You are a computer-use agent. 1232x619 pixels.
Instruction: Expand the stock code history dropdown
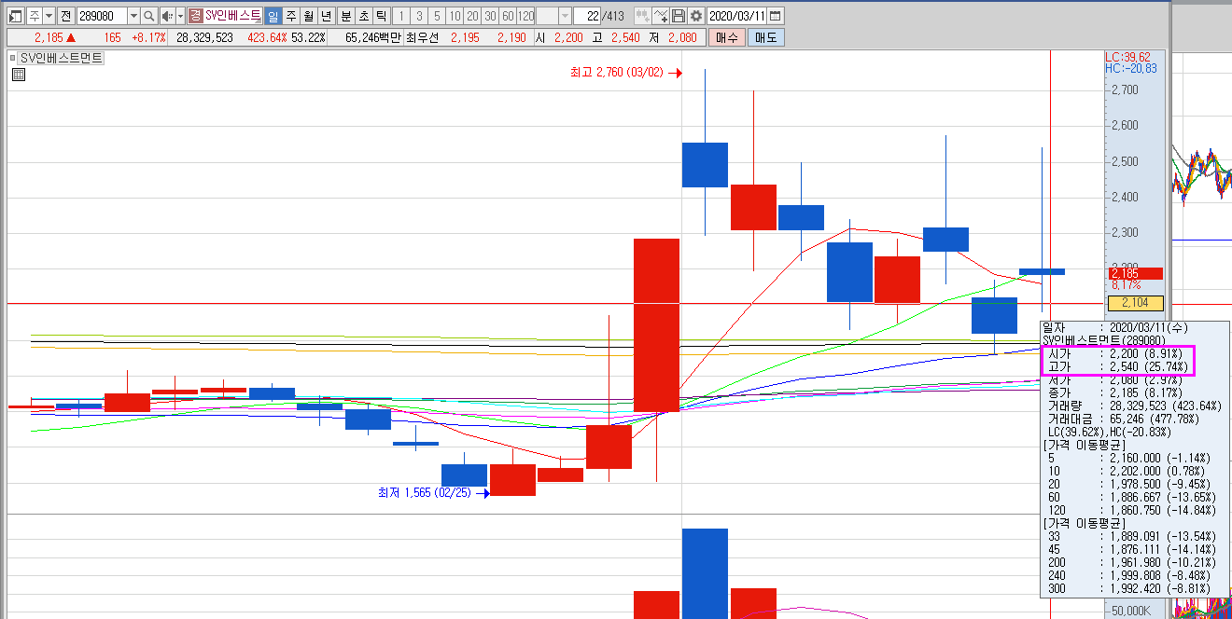(133, 16)
